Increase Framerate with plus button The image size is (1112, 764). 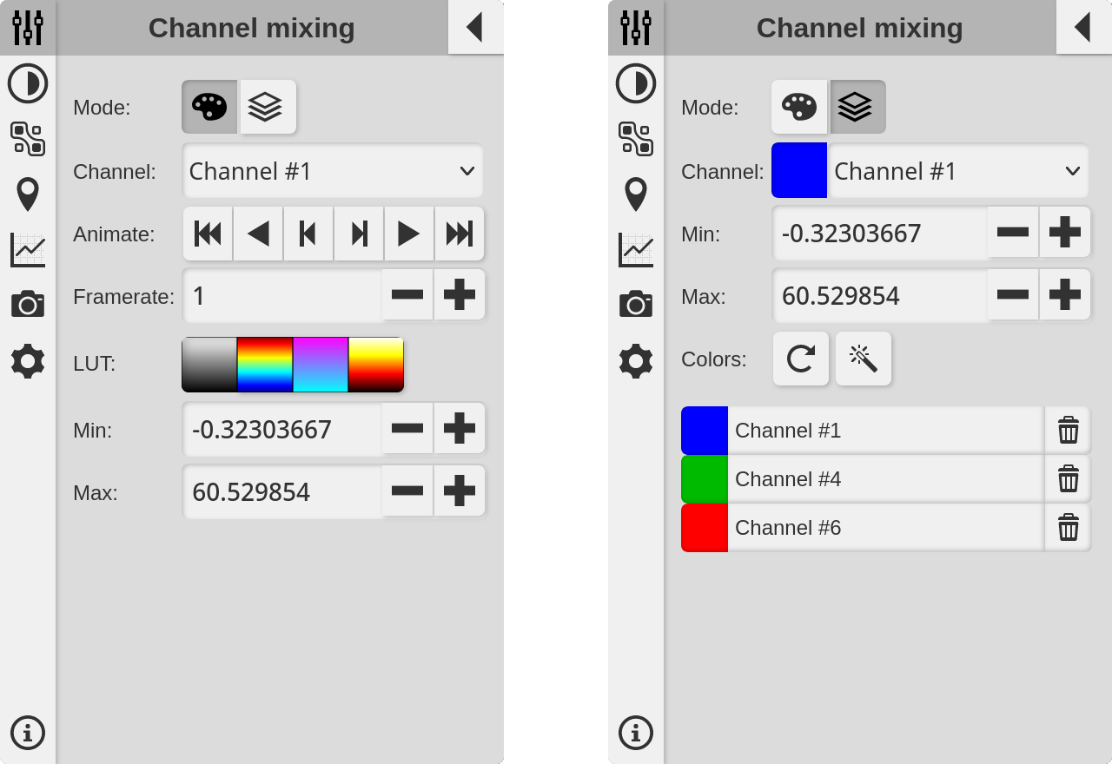pos(460,295)
